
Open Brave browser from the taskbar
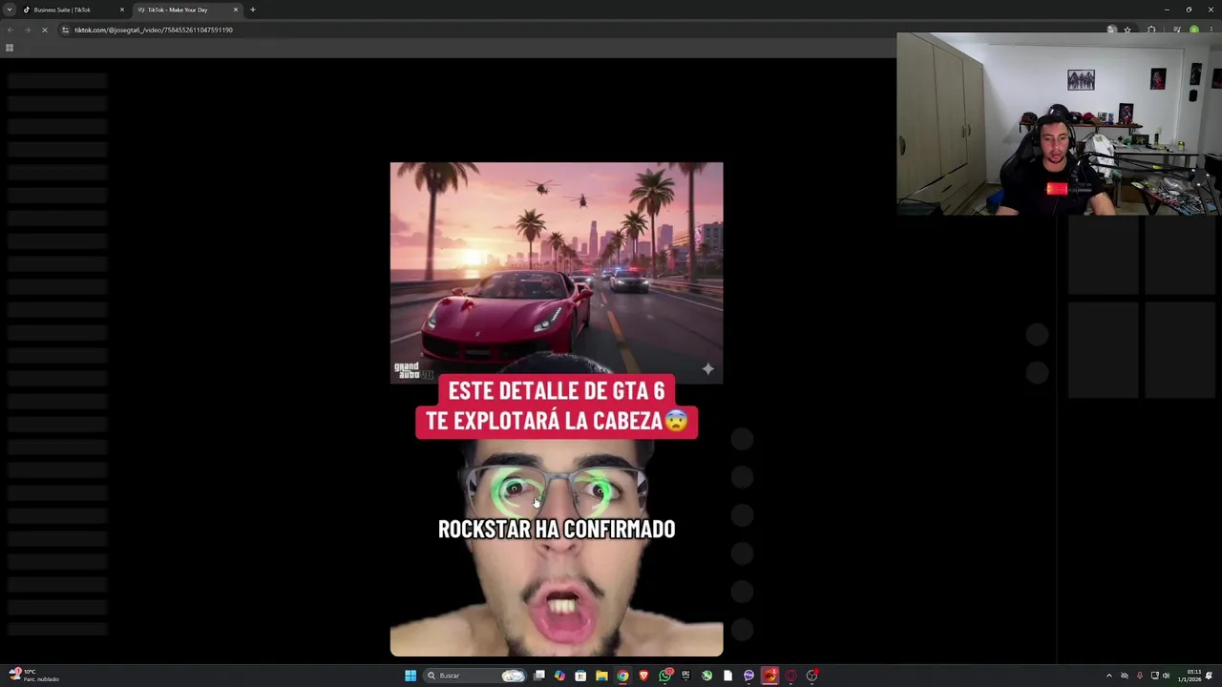(x=643, y=676)
